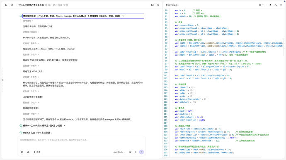This screenshot has height=160, width=286.
Task: Click the rightmost icon in chat header
Action: 158,5
